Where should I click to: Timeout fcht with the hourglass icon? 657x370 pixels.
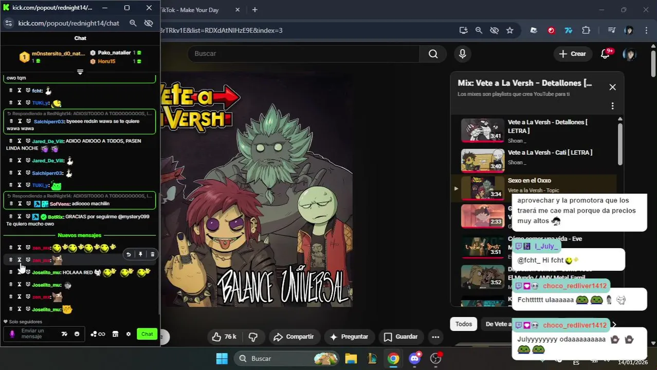(x=20, y=90)
